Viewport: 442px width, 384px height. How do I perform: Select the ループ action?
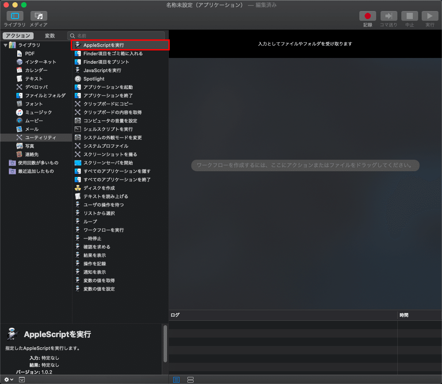pyautogui.click(x=120, y=222)
